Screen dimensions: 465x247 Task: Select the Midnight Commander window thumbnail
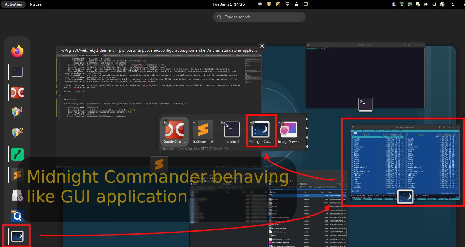[405, 163]
